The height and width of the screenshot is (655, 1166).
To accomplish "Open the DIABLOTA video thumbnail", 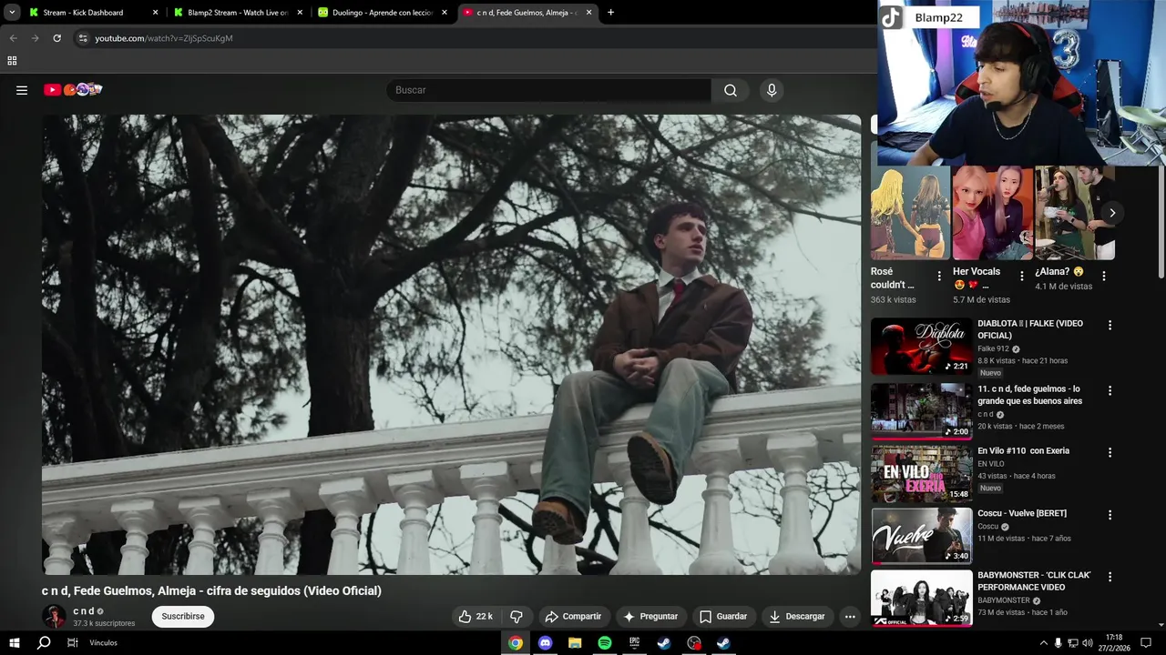I will [921, 346].
